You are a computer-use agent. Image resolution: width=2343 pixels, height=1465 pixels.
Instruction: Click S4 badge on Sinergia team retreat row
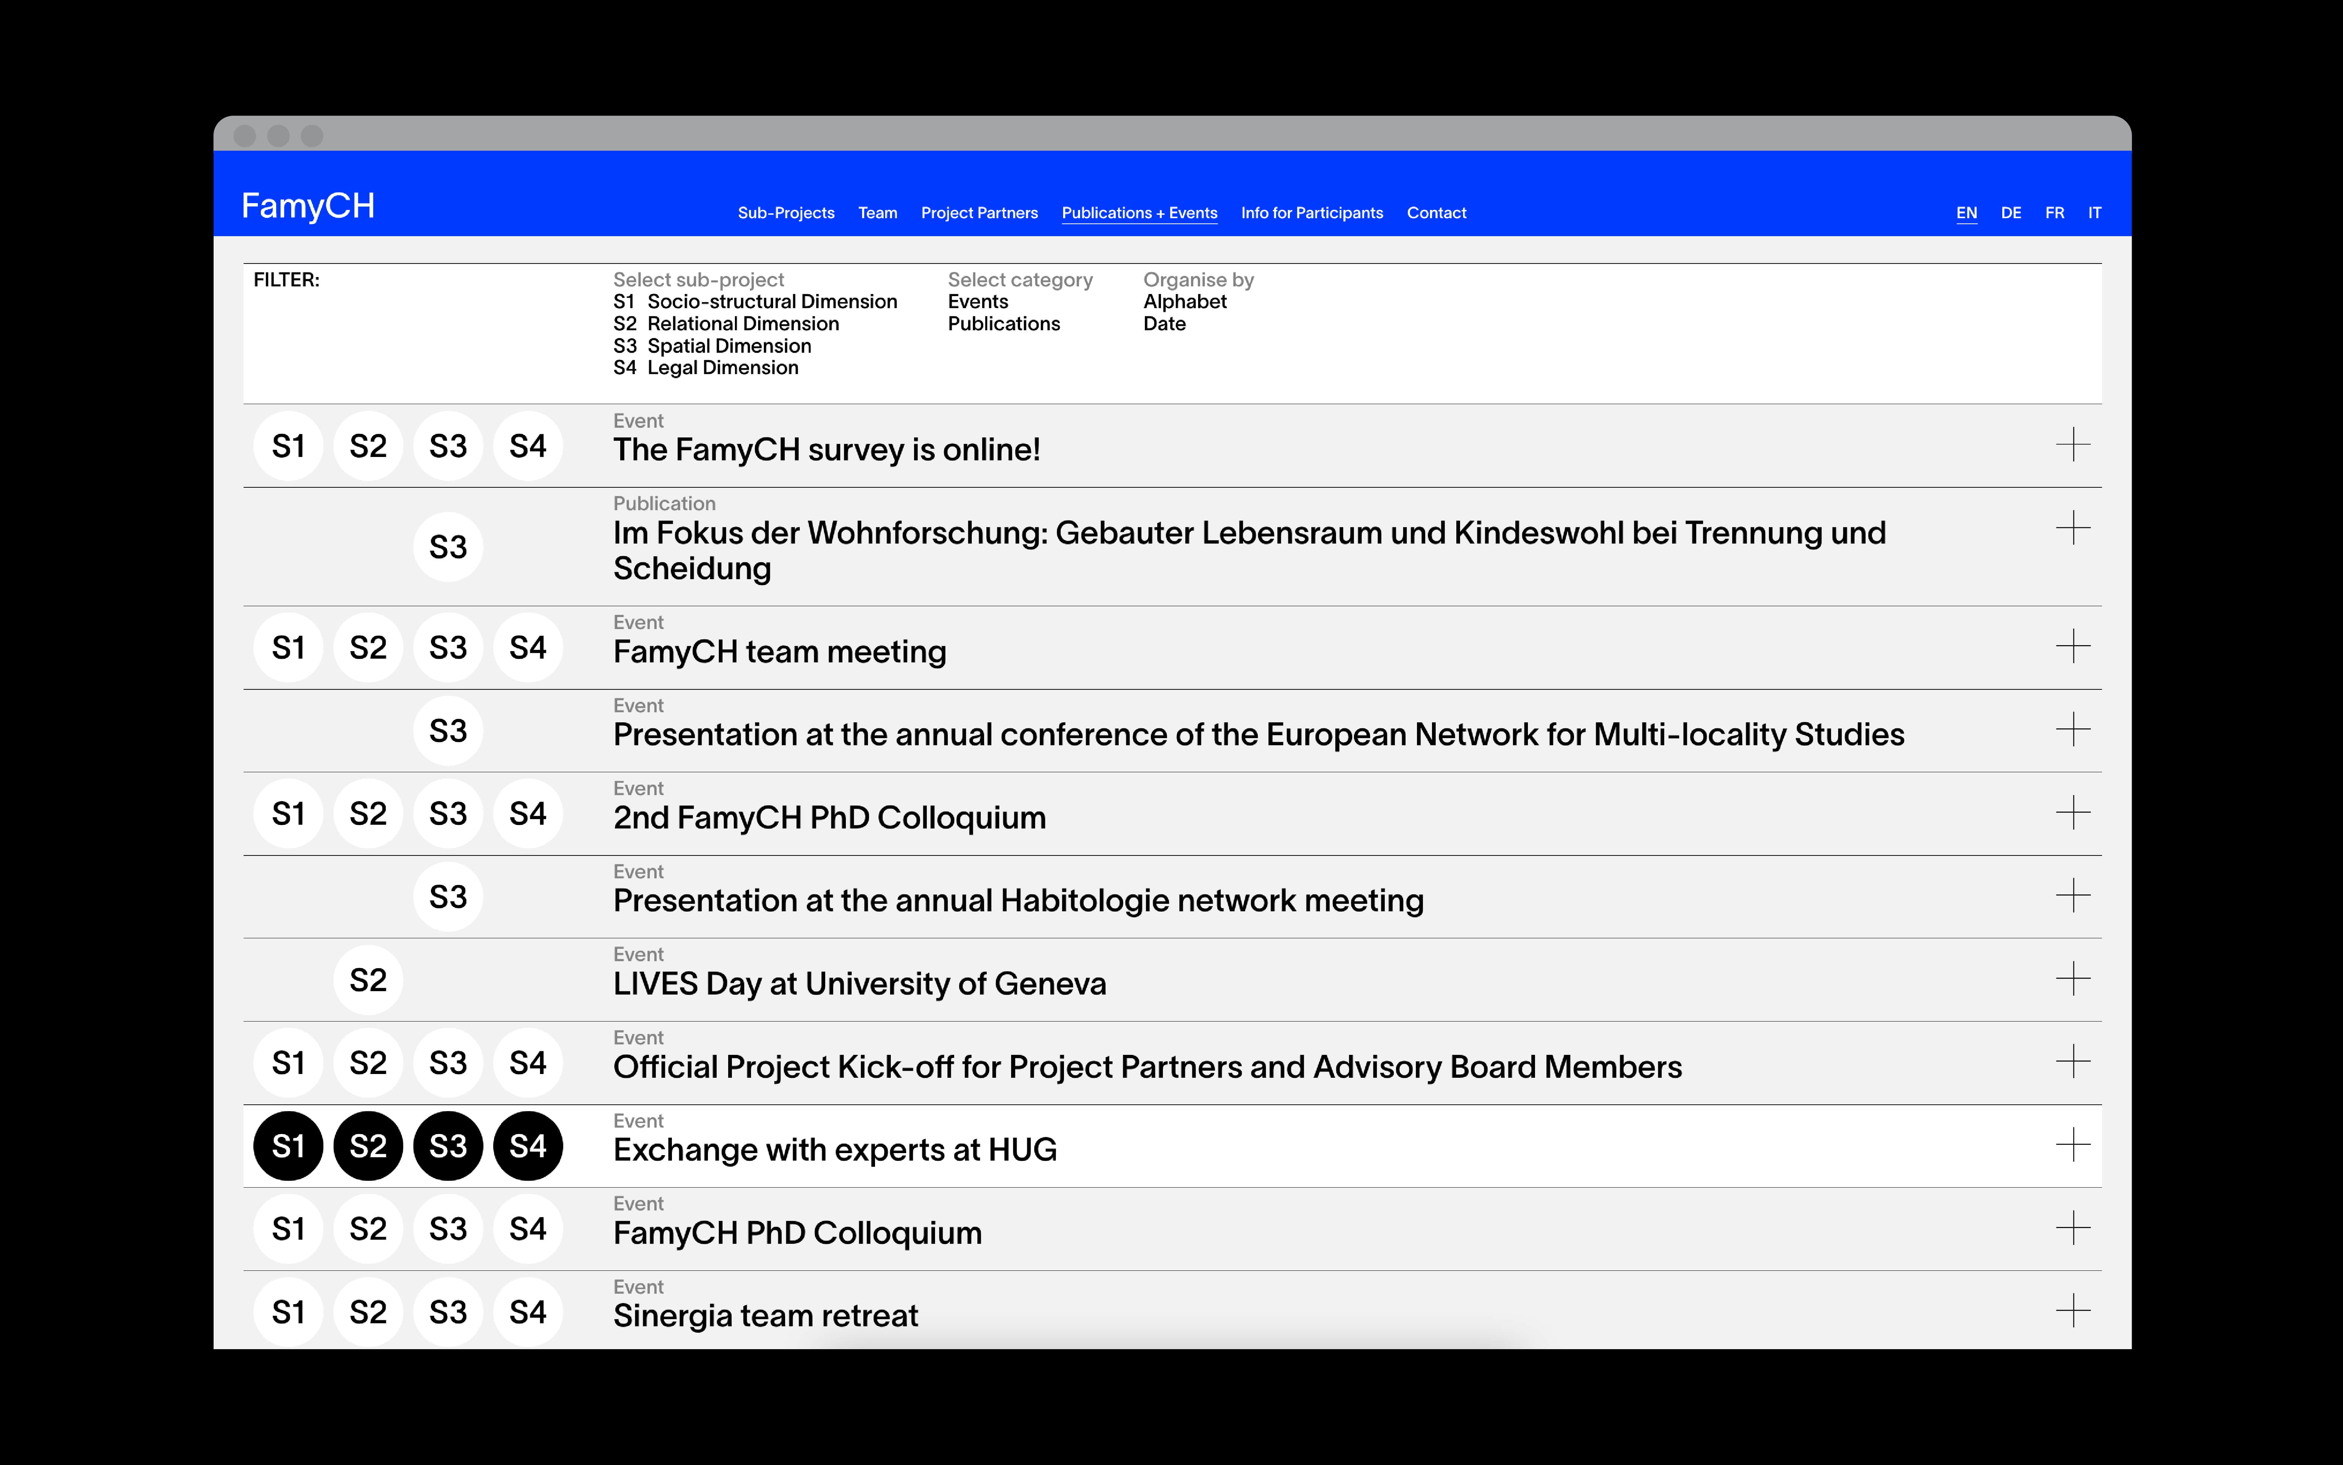[528, 1312]
